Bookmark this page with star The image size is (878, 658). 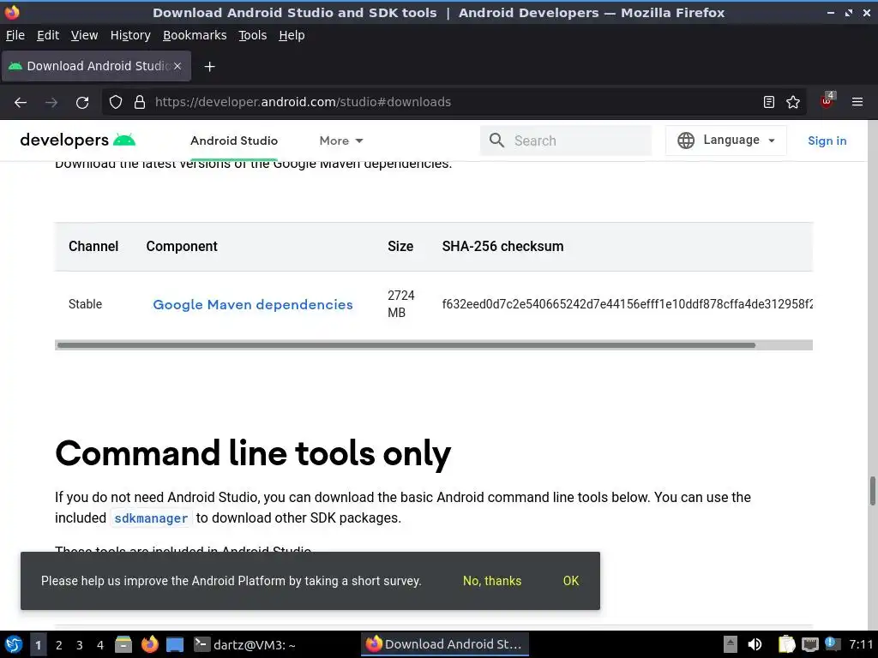point(793,102)
